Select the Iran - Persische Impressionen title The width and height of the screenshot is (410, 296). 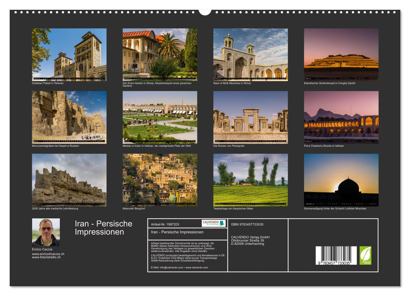tap(103, 227)
